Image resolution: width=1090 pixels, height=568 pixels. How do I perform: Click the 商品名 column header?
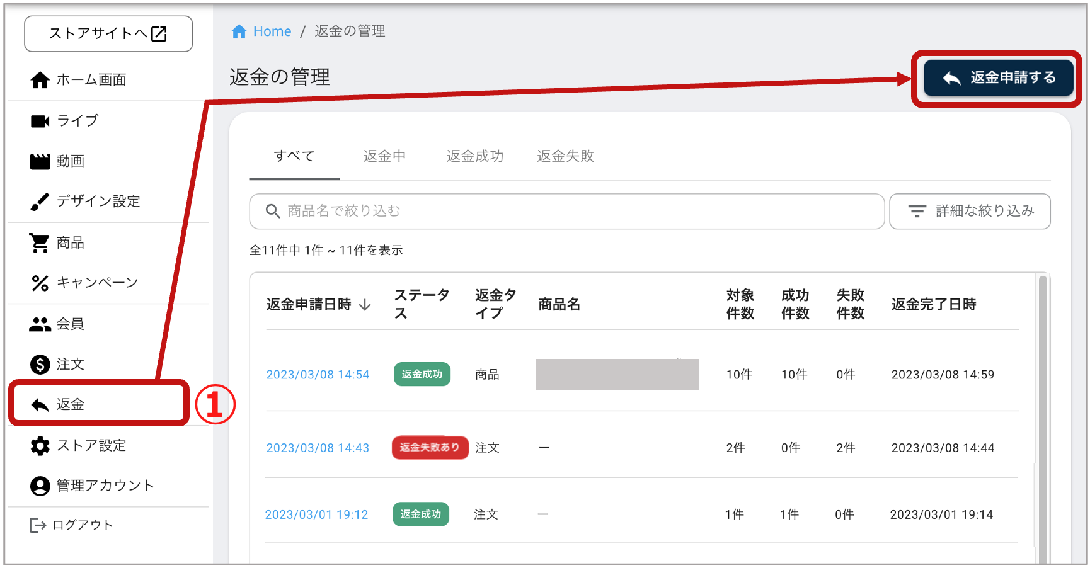559,305
